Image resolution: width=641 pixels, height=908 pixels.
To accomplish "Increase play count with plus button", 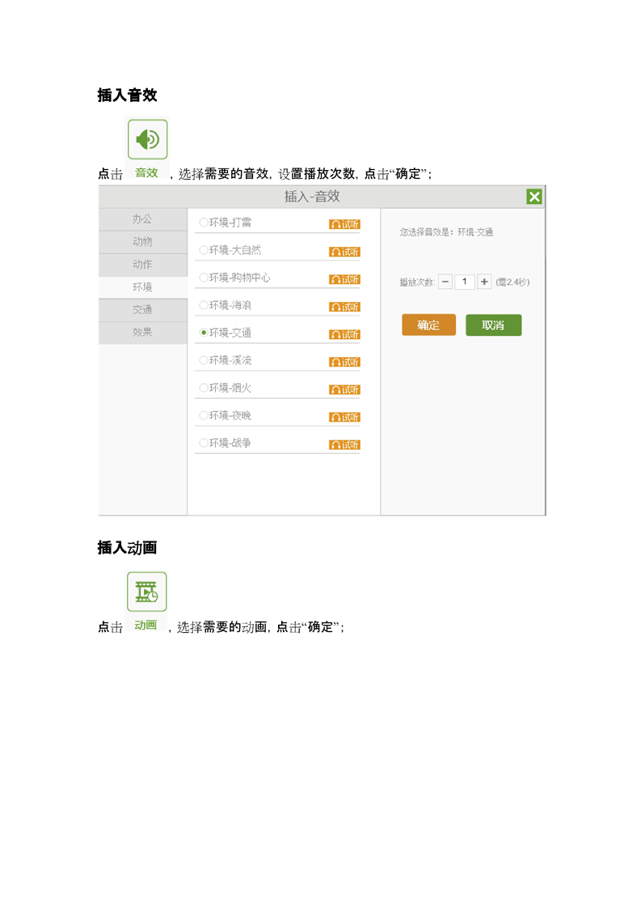I will tap(484, 282).
